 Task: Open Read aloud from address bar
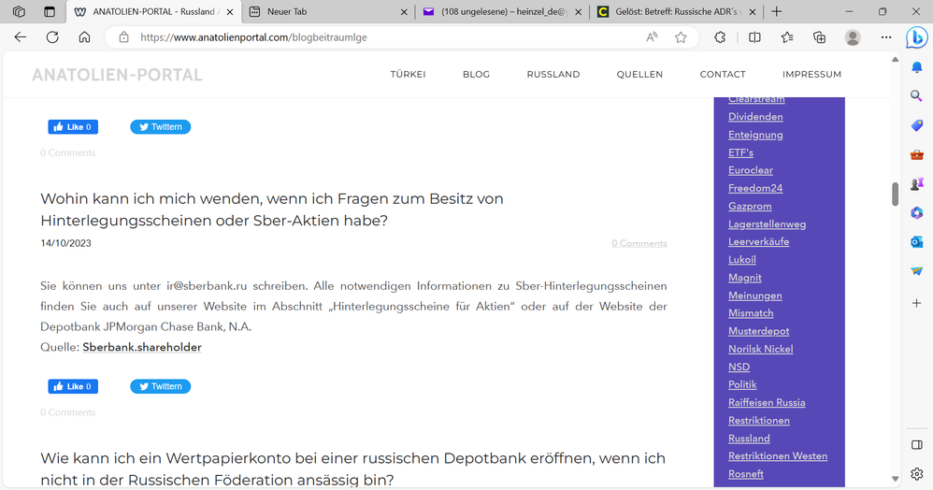[x=653, y=36]
